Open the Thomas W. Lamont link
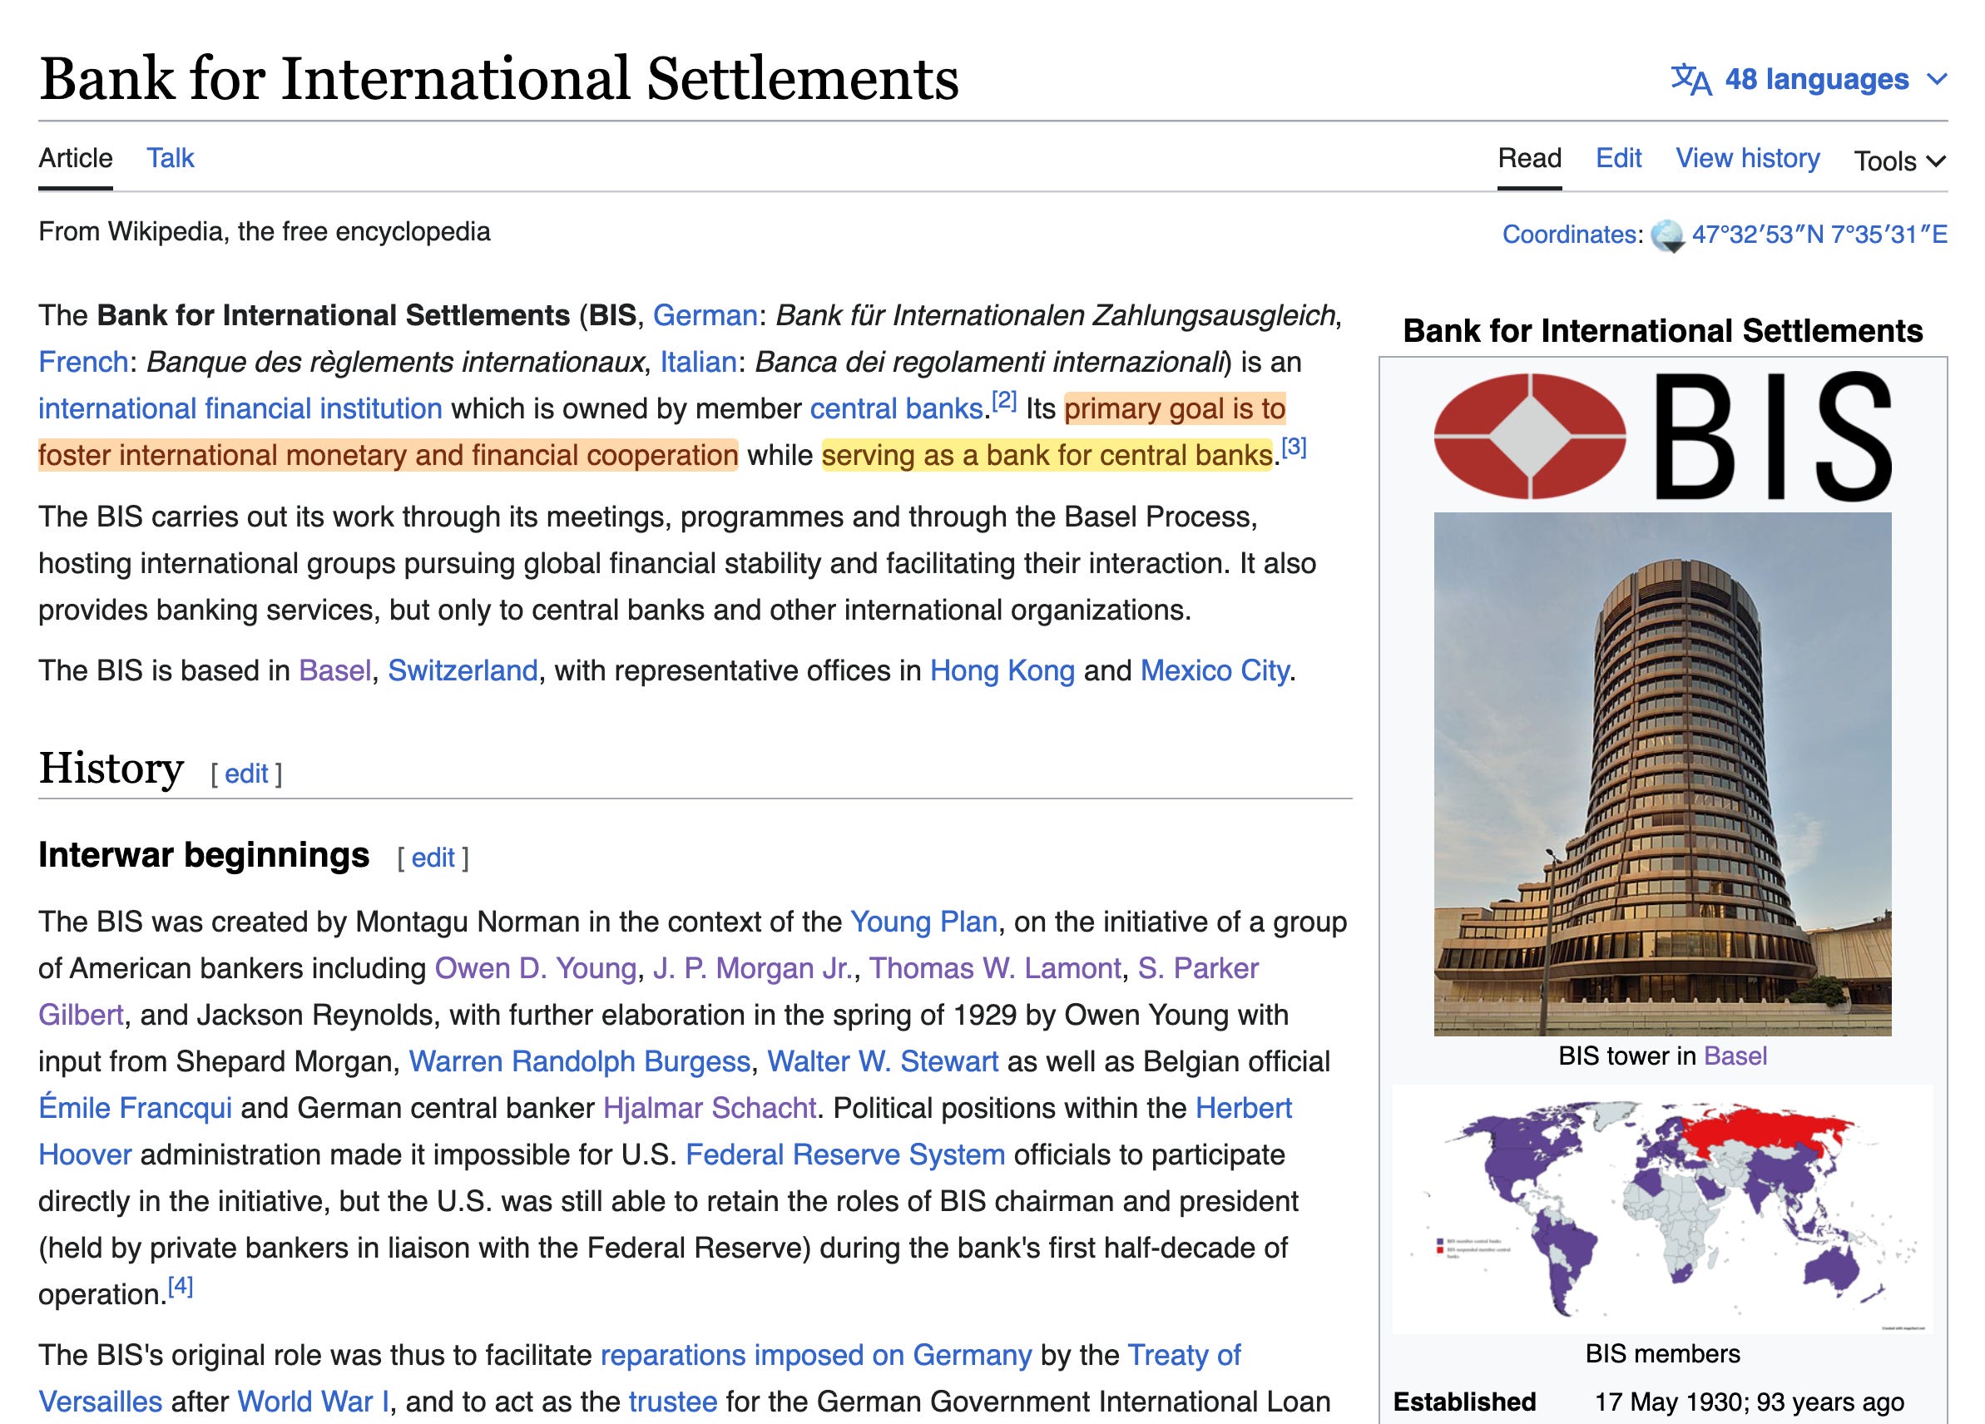 click(x=994, y=968)
